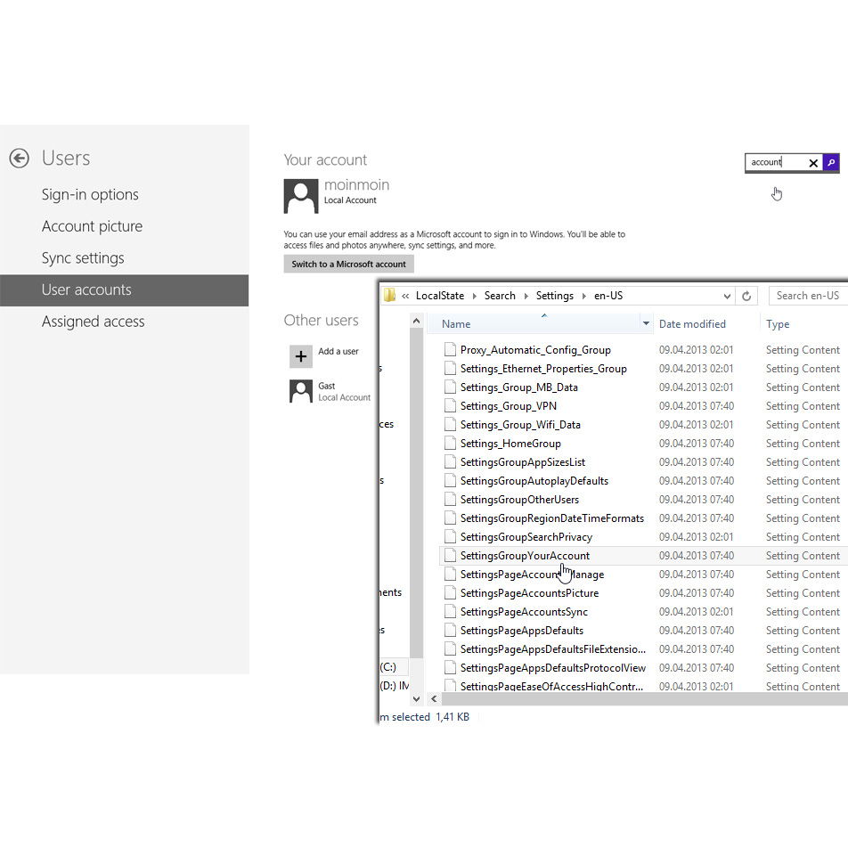
Task: Refresh the en-US folder view
Action: (746, 296)
